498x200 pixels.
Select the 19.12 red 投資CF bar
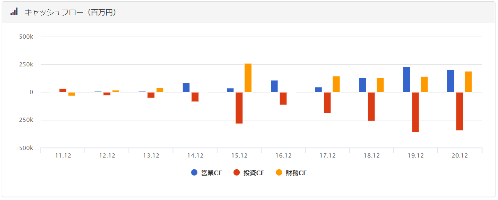[x=415, y=112]
